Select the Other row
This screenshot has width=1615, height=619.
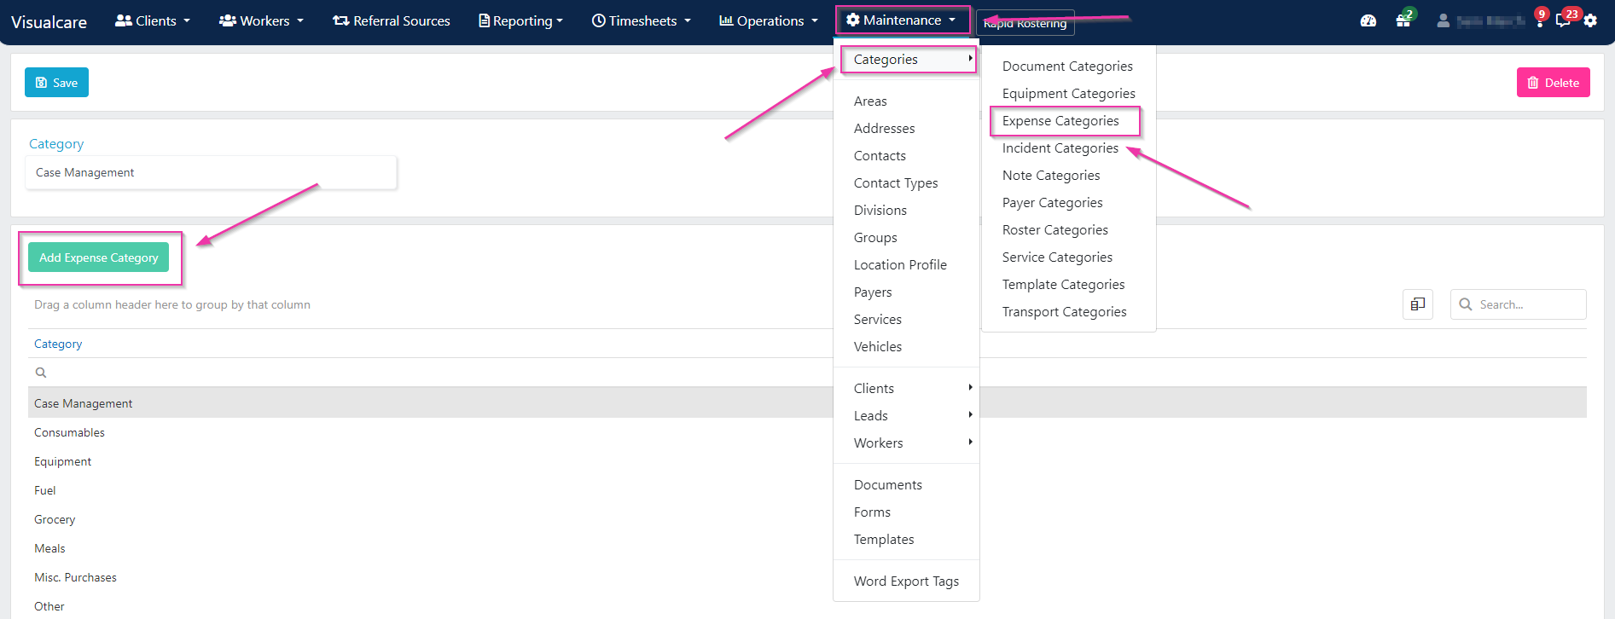tap(807, 605)
